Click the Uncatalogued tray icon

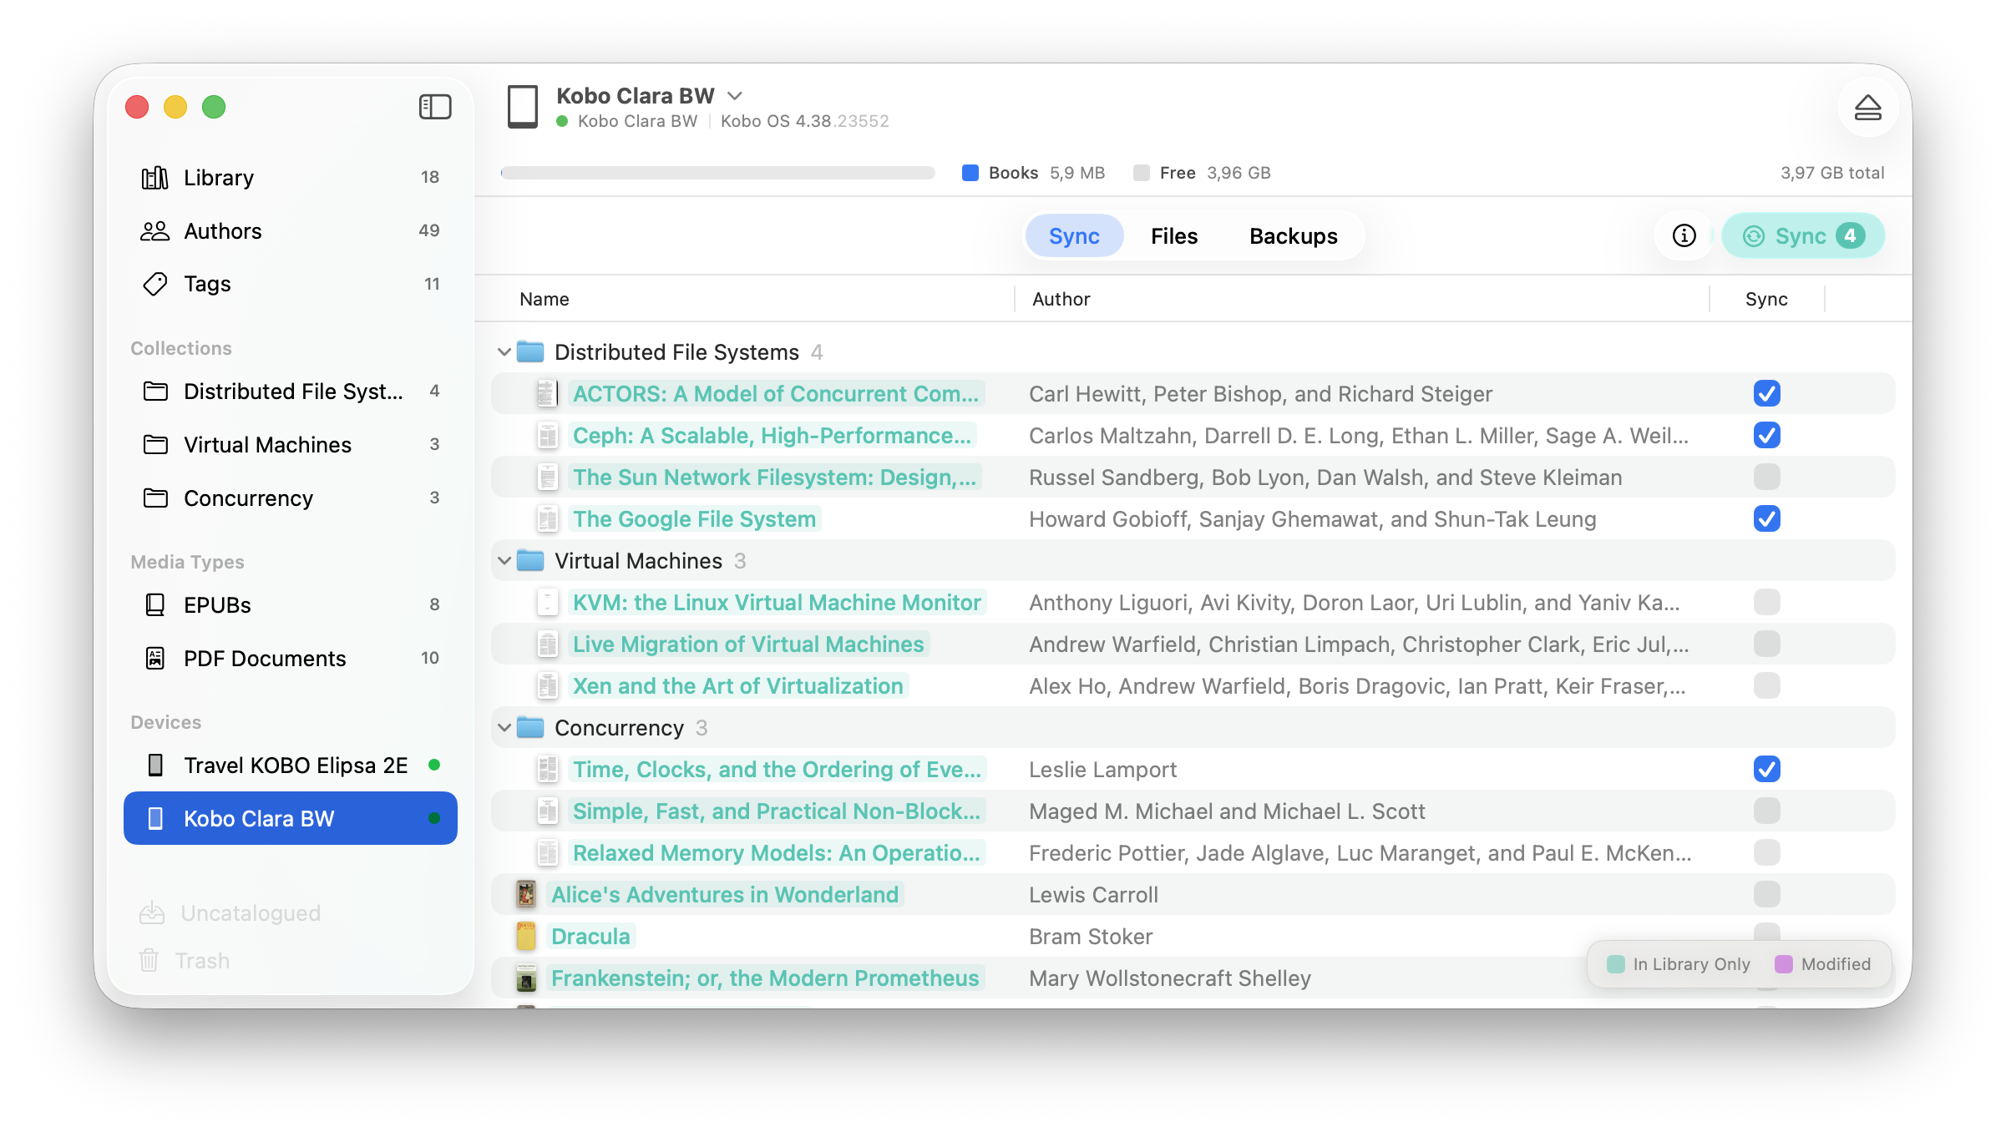pos(151,912)
